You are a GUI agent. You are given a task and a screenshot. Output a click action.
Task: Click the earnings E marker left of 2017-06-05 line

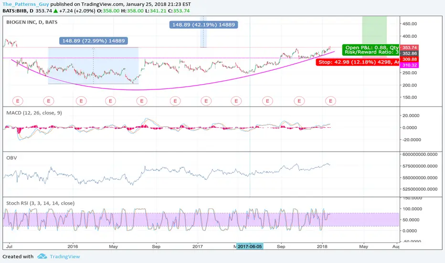[x=236, y=100]
